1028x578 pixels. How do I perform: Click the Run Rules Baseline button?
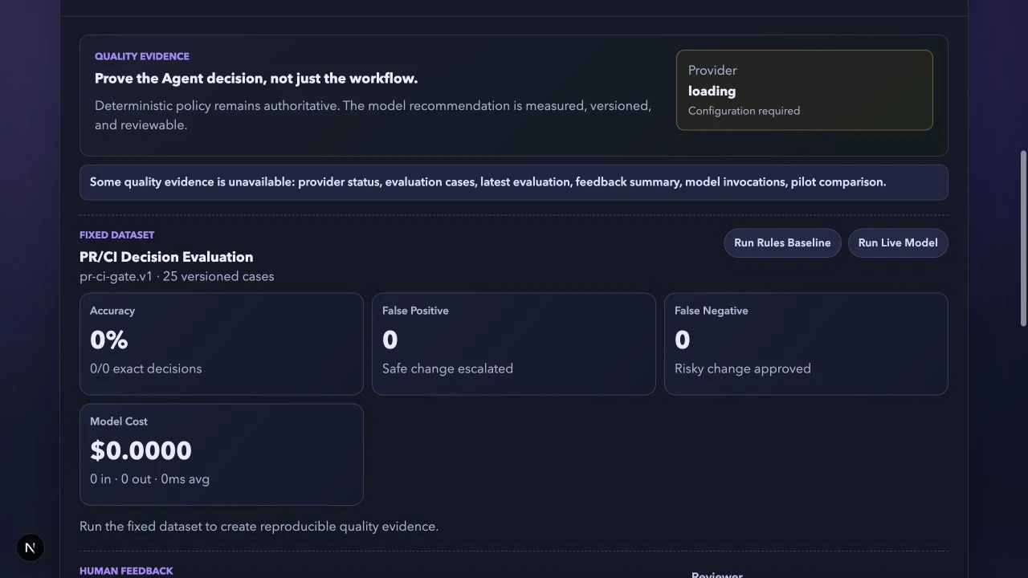pos(782,242)
